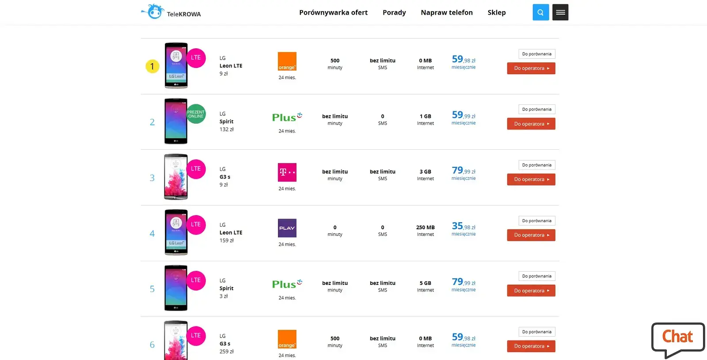Screen dimensions: 707x360
Task: Click the Orange operator logo in row 1
Action: pos(287,61)
